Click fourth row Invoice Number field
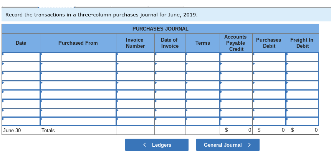331x157 pixels. (x=135, y=85)
